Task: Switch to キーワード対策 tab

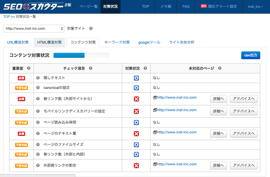Action: [117, 43]
